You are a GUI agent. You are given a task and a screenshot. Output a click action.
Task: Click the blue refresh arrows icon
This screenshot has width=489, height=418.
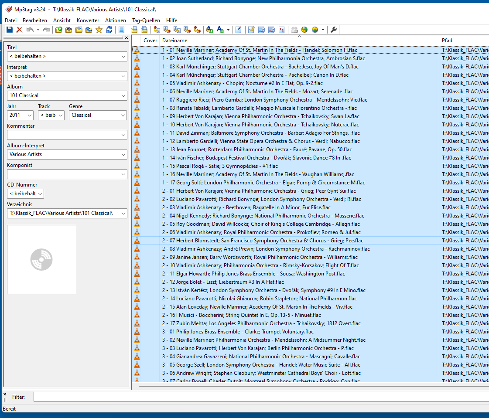[109, 30]
